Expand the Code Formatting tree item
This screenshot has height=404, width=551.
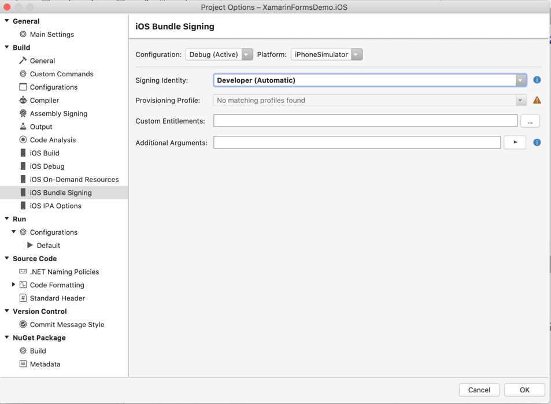click(13, 284)
